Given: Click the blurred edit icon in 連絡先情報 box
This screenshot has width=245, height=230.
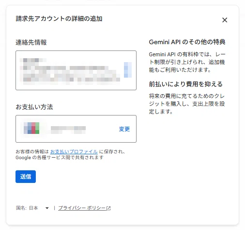Looking at the screenshot, I should pos(128,70).
